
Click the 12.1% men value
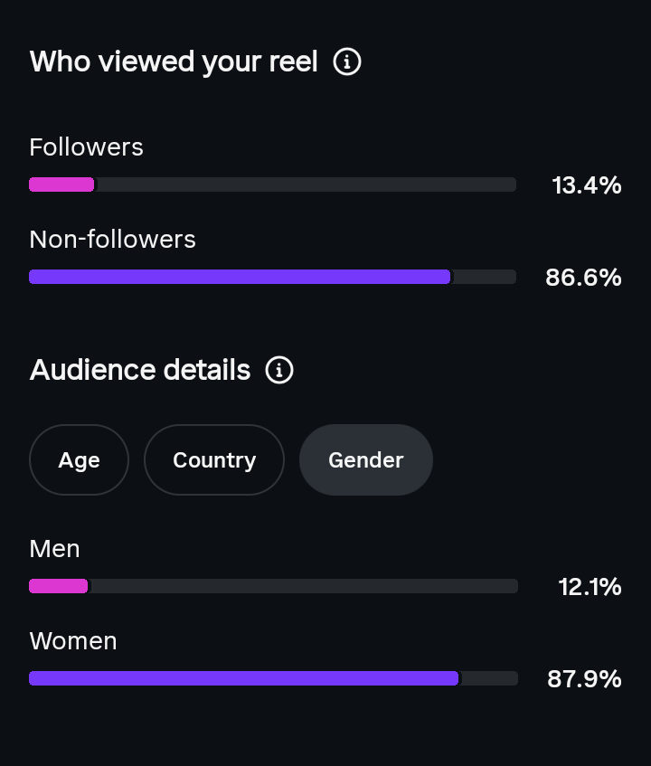tap(590, 587)
